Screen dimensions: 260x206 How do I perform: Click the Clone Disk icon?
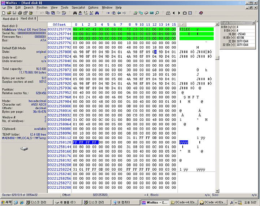point(141,13)
